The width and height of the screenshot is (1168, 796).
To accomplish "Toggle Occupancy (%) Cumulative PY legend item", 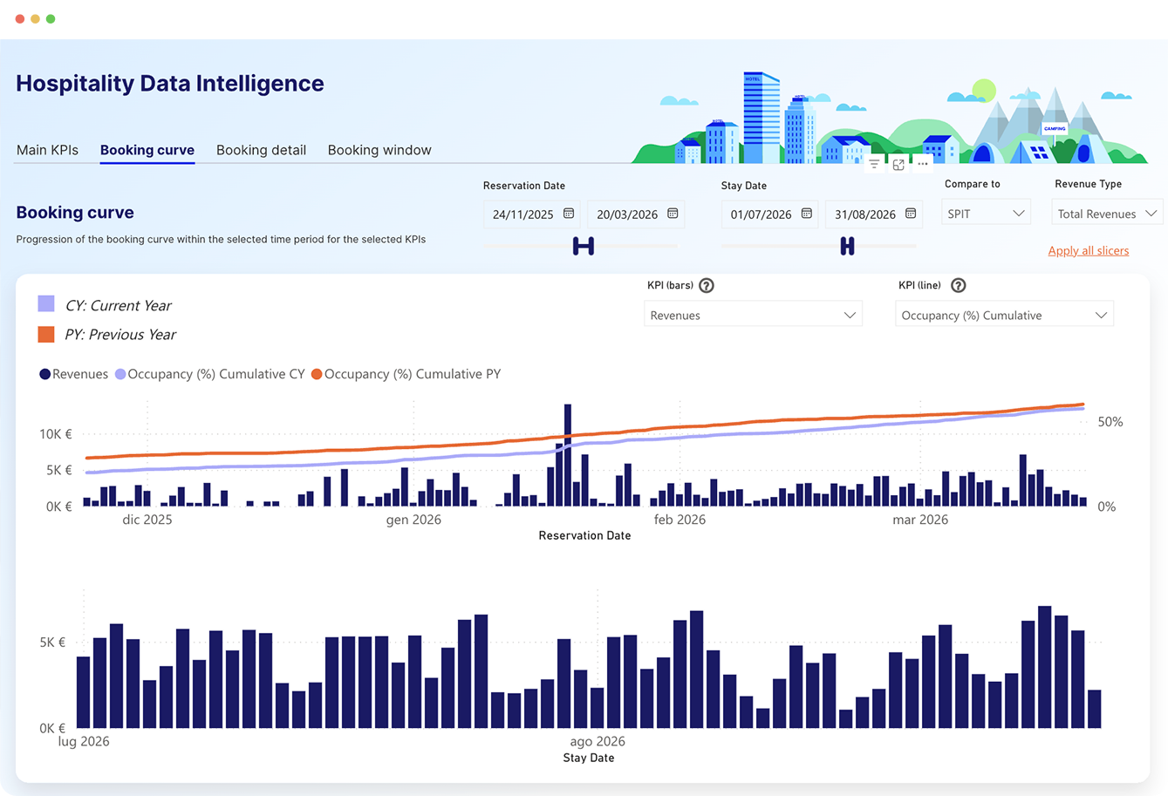I will click(x=406, y=374).
